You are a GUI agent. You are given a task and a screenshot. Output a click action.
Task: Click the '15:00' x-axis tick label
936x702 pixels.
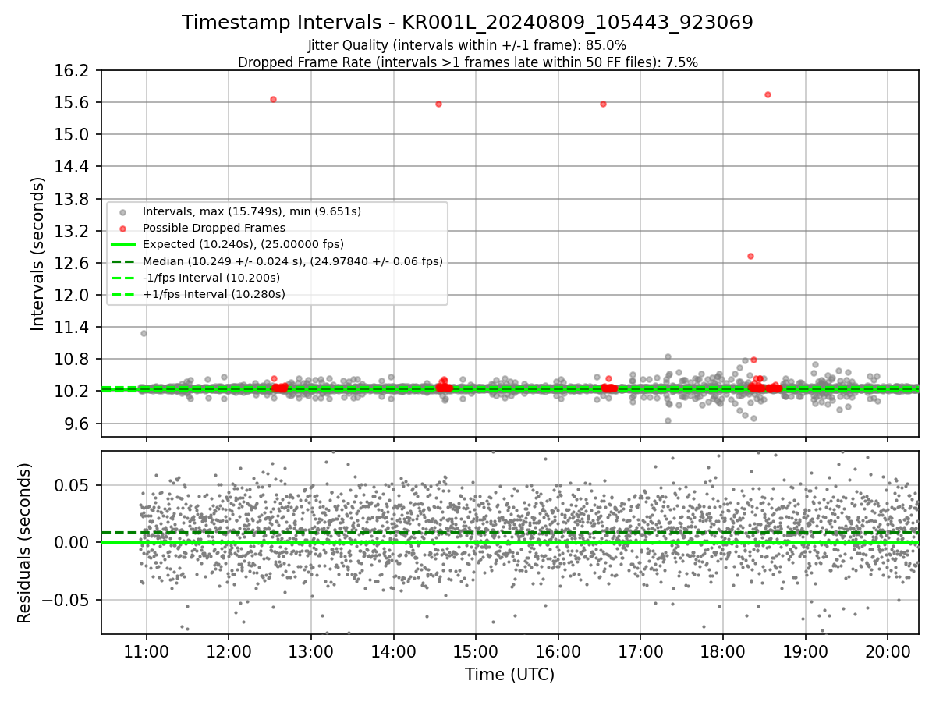coord(476,651)
